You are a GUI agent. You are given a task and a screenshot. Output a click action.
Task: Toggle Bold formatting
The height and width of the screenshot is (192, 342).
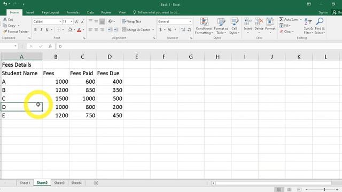pyautogui.click(x=35, y=30)
